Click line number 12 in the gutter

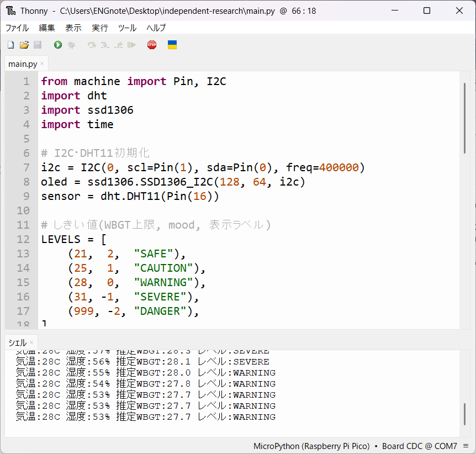23,239
